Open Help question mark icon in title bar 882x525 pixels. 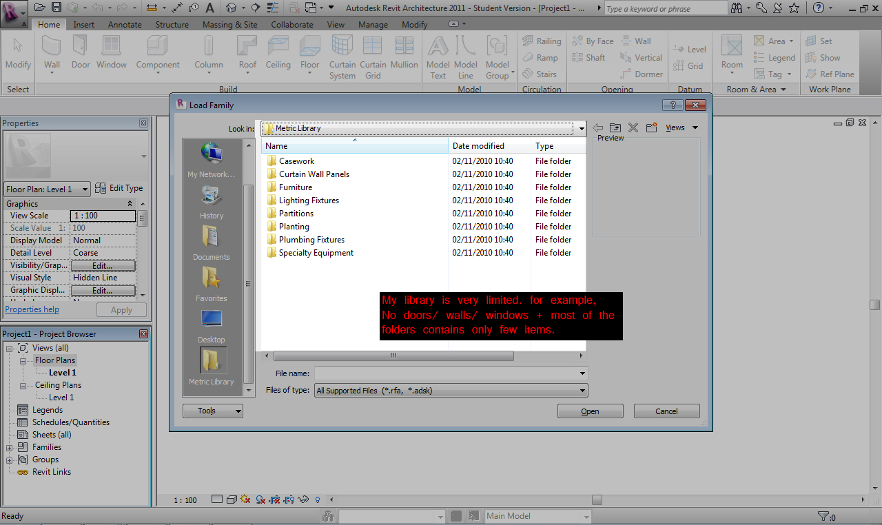[818, 8]
